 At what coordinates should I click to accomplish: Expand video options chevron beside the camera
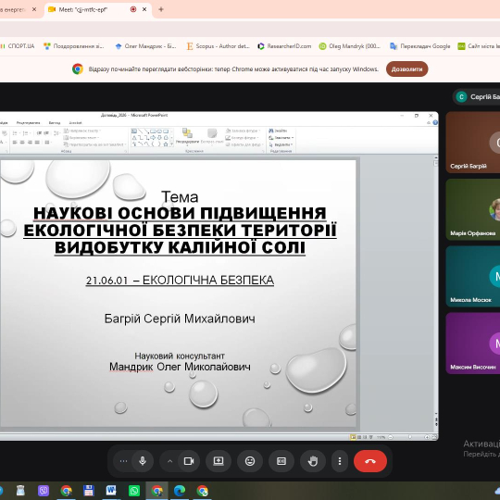tap(170, 461)
